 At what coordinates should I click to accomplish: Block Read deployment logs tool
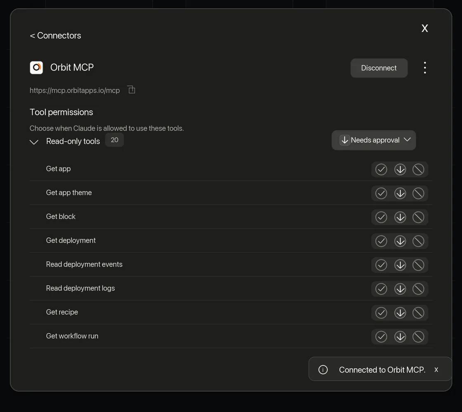(418, 289)
